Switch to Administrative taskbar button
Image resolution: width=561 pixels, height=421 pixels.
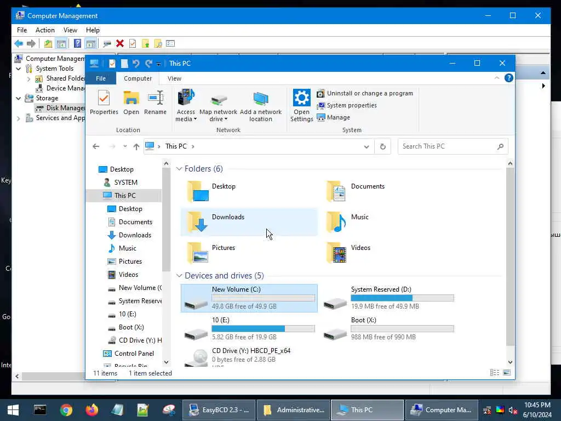pos(294,410)
